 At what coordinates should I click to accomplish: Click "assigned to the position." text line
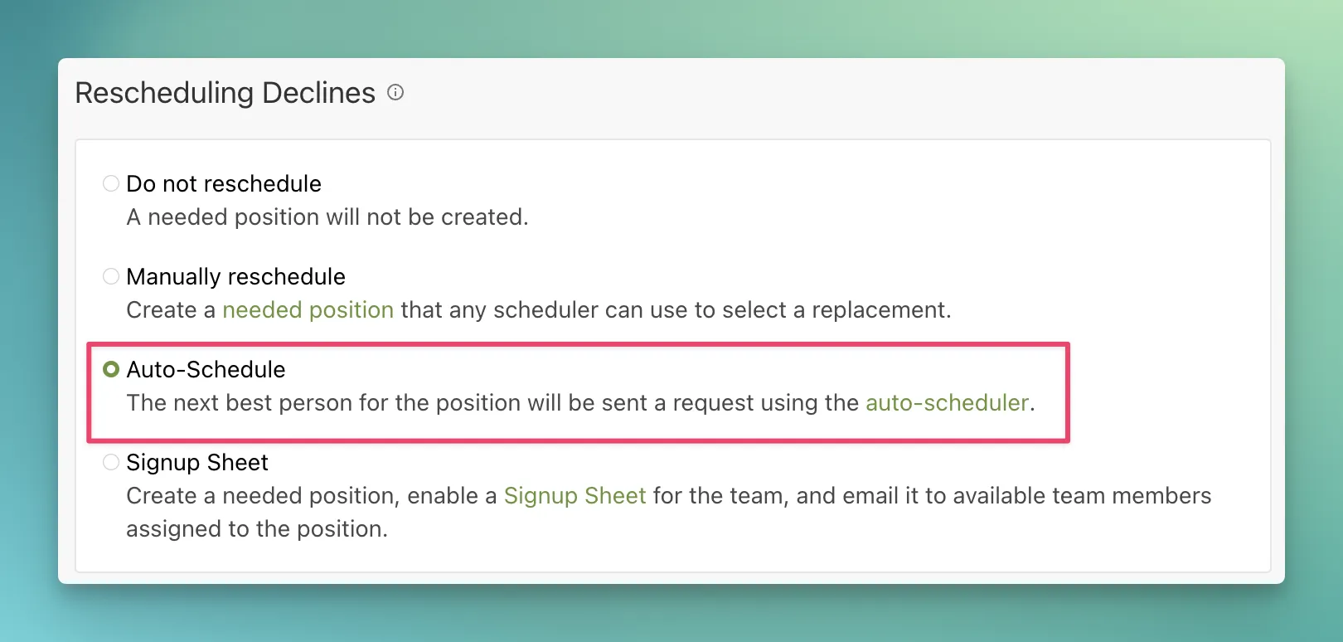pos(257,529)
